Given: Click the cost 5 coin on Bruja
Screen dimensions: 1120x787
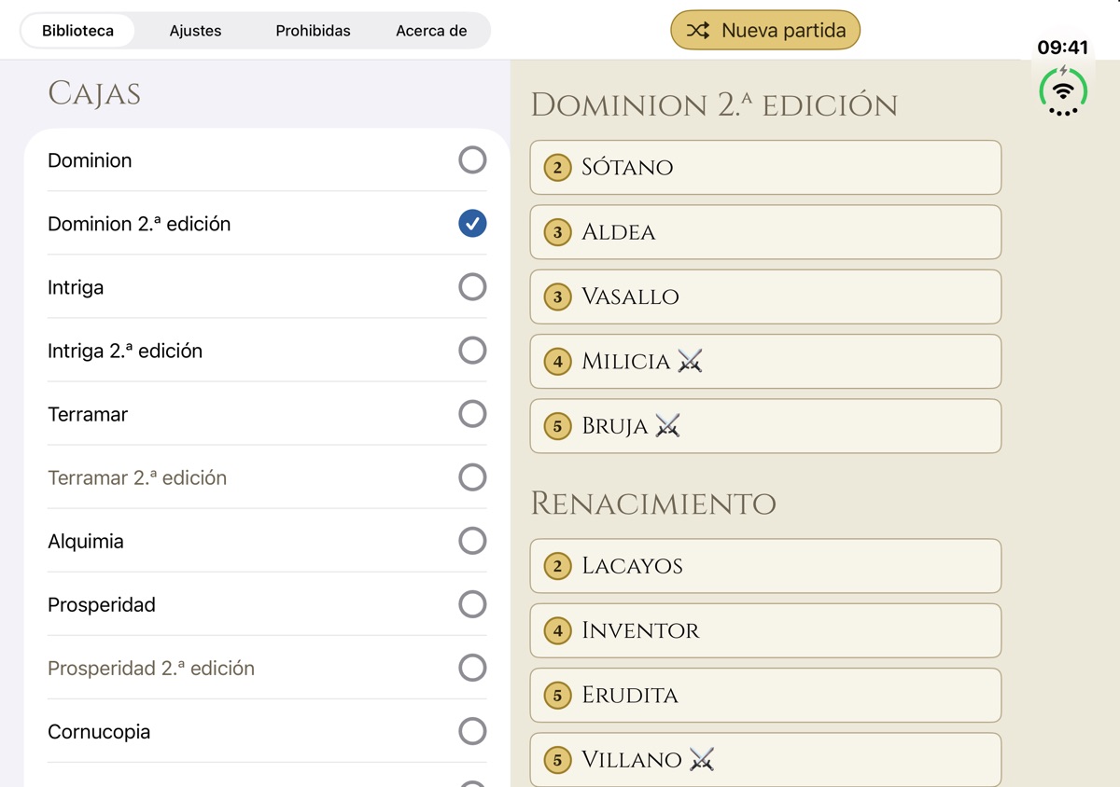Looking at the screenshot, I should 558,426.
